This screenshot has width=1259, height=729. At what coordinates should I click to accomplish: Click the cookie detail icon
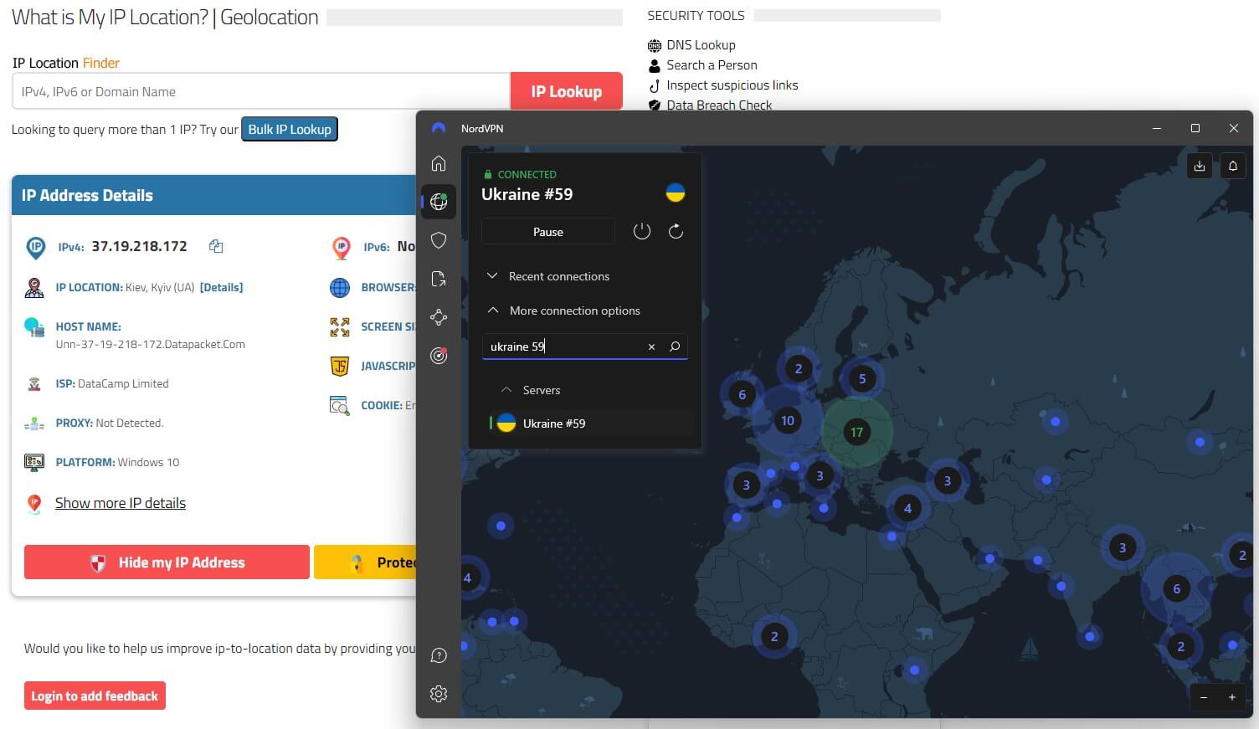(x=340, y=406)
